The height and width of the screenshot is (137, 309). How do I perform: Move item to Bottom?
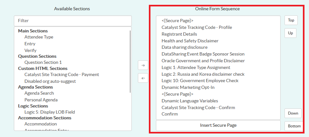(294, 126)
